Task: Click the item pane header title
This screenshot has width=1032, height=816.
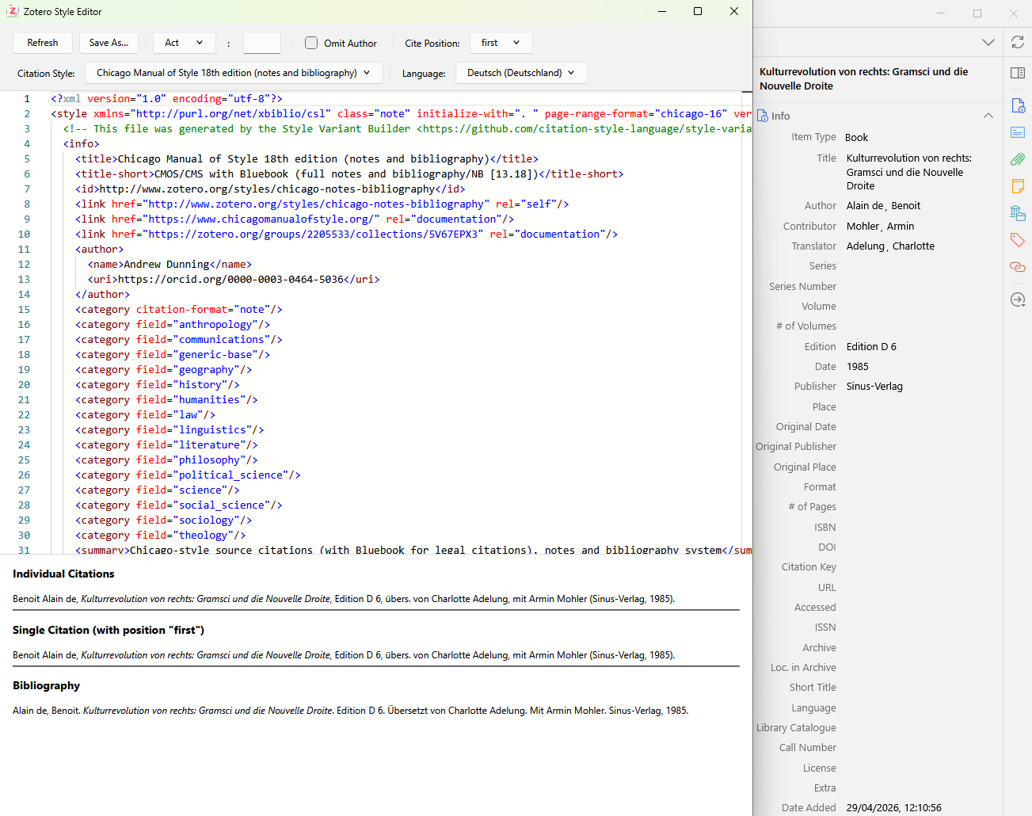Action: click(864, 78)
